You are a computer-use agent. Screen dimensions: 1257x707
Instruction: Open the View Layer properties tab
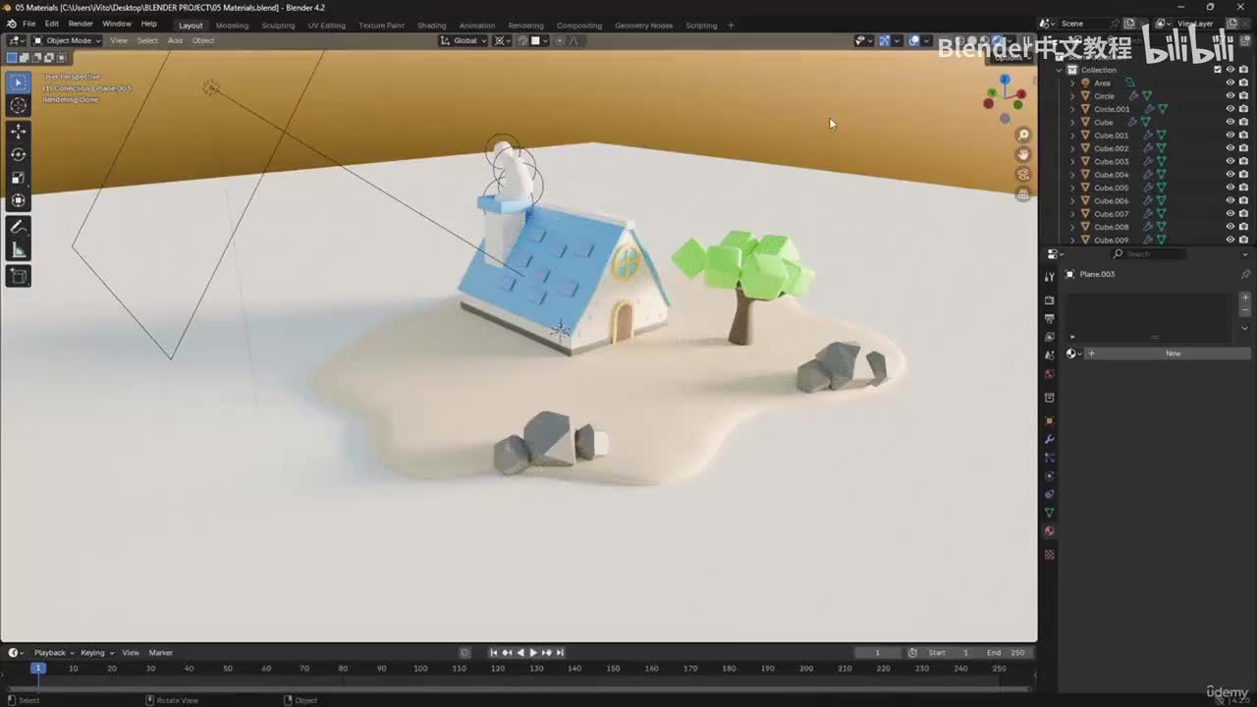pos(1049,337)
